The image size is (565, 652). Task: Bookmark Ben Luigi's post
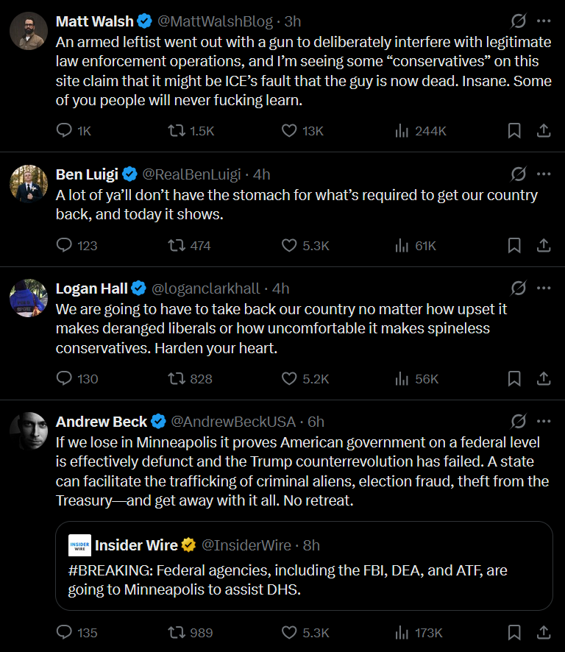click(514, 246)
